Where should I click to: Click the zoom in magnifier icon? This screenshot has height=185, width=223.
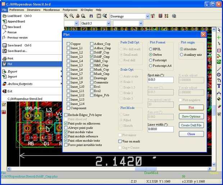66,16
